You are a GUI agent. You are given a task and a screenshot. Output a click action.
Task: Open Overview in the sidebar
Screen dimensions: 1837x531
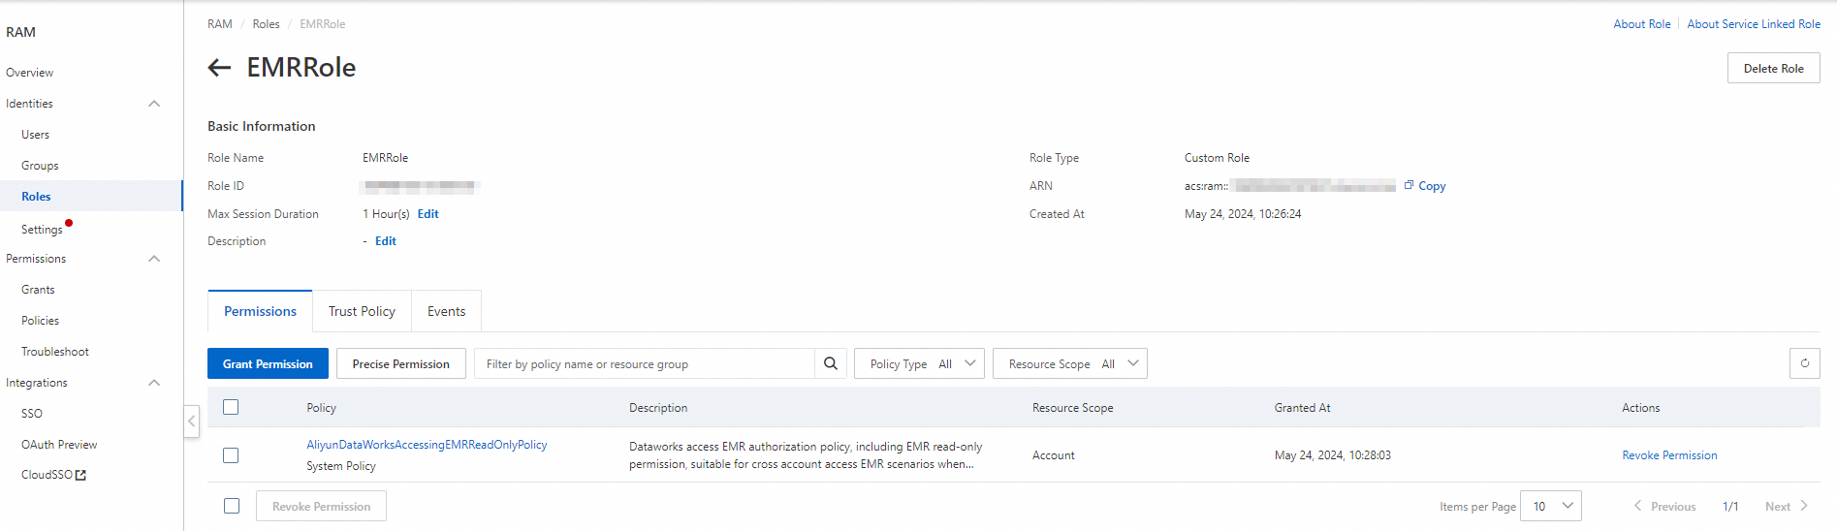coord(30,73)
